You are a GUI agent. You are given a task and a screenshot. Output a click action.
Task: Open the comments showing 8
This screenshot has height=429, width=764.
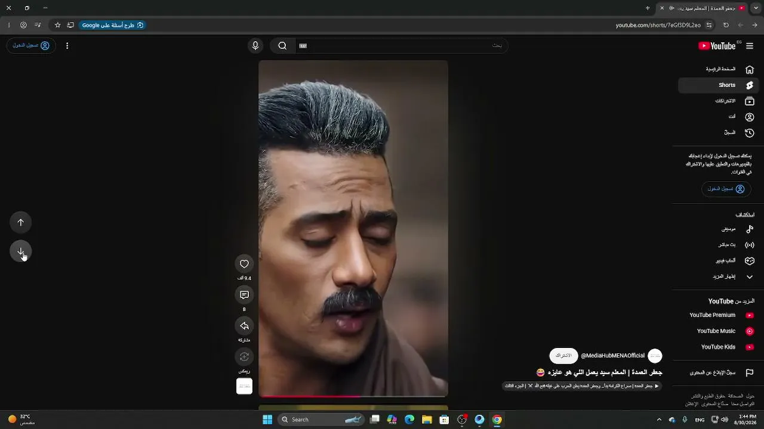click(x=244, y=295)
